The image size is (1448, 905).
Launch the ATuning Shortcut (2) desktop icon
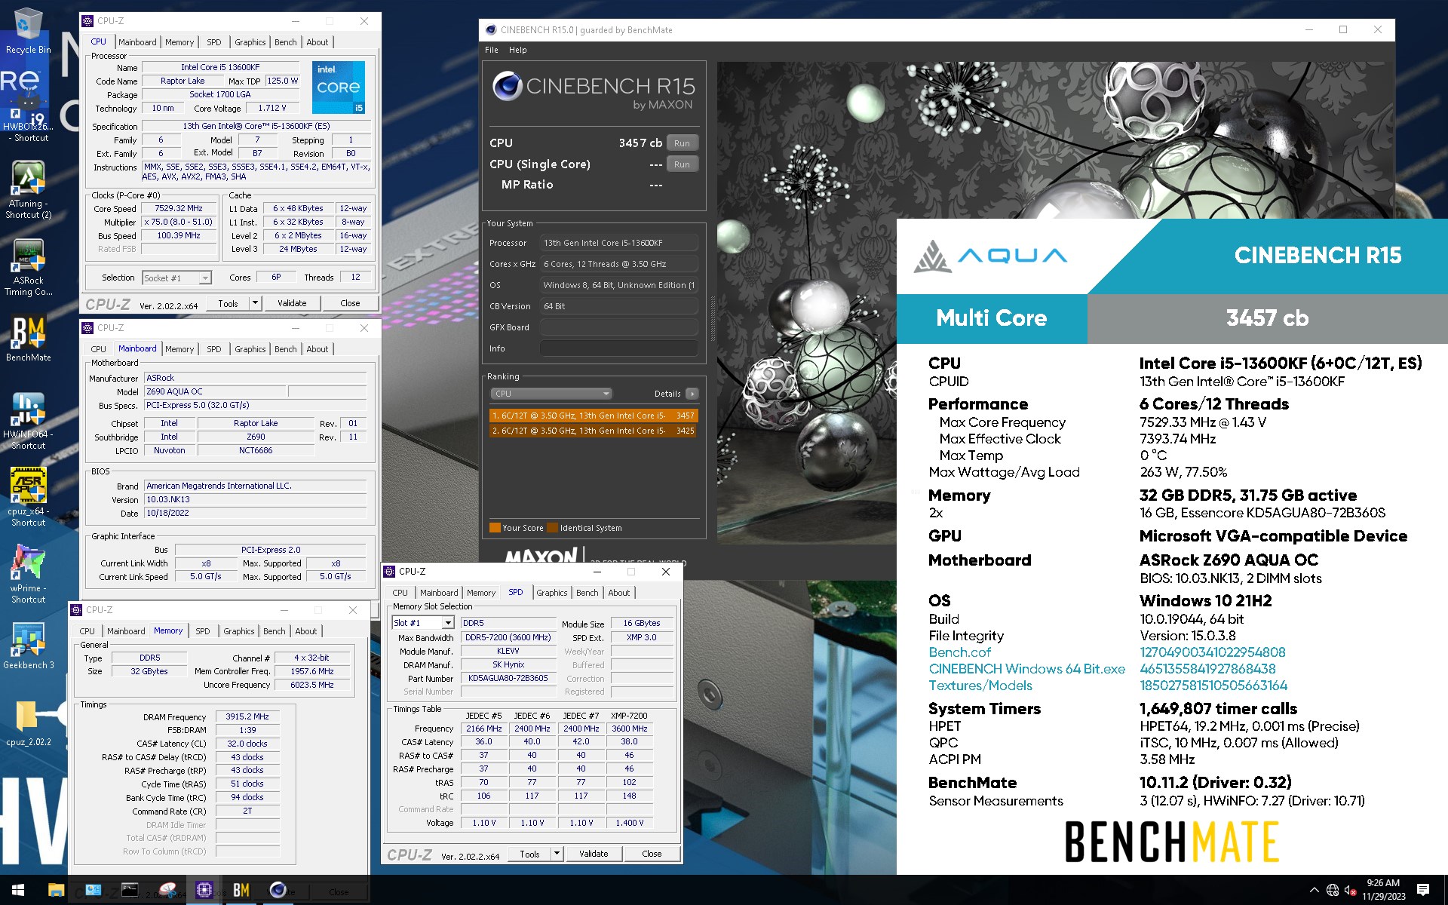coord(28,190)
